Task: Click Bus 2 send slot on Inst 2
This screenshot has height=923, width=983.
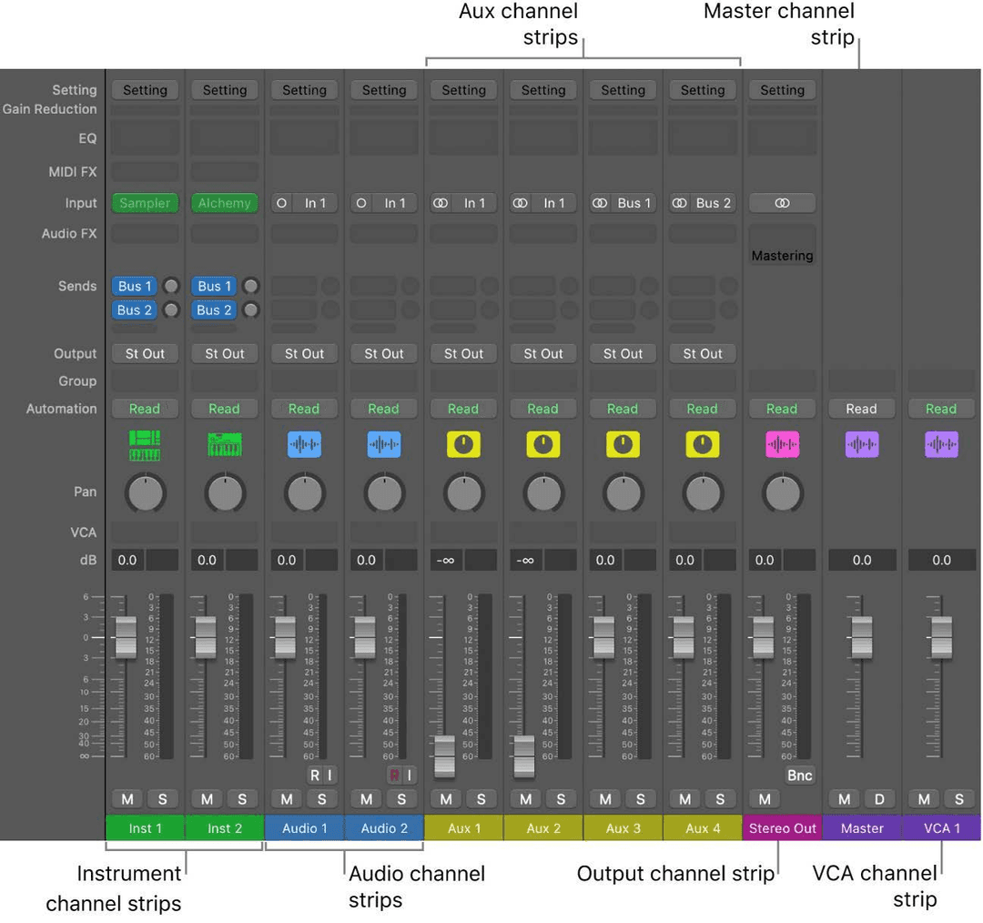Action: [214, 309]
